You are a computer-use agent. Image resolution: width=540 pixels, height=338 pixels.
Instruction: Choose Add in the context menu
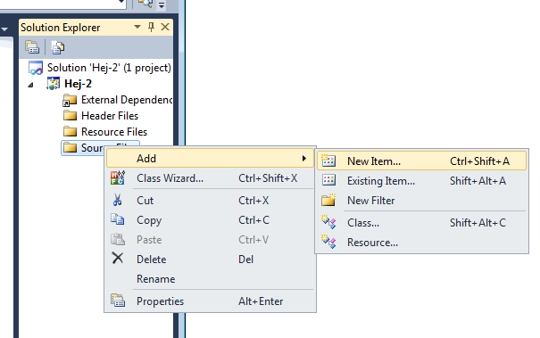tap(210, 159)
